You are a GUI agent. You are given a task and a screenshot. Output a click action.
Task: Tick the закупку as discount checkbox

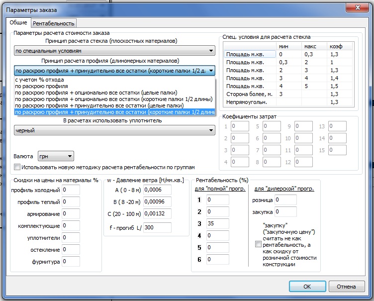pos(258,244)
